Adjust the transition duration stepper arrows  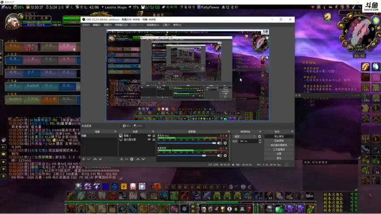(x=260, y=141)
